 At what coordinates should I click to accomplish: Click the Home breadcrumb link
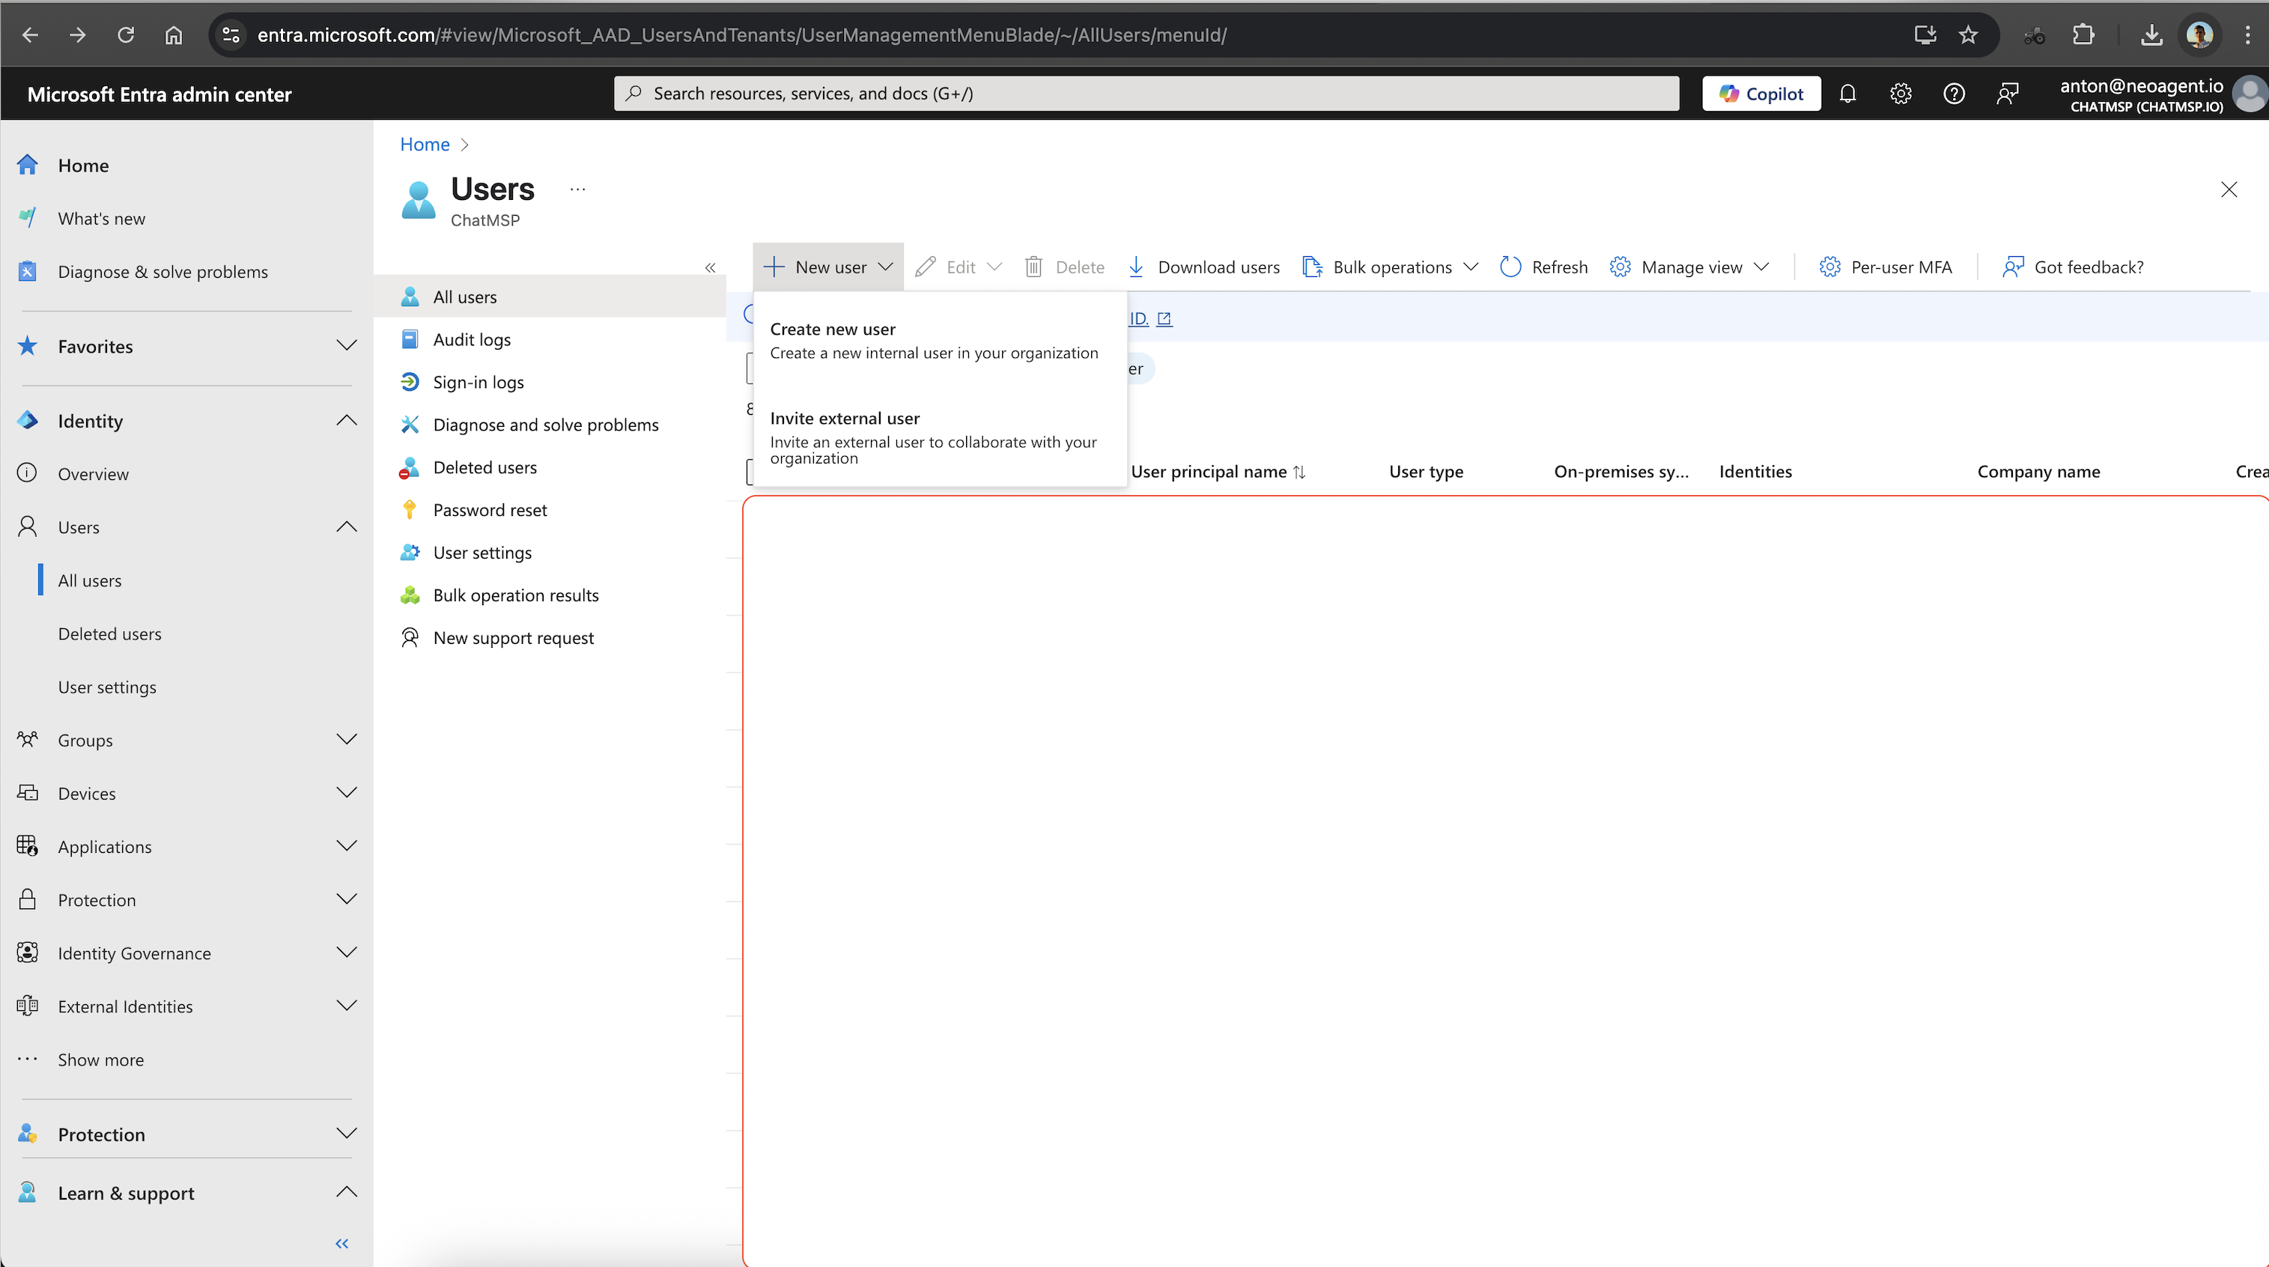point(425,145)
